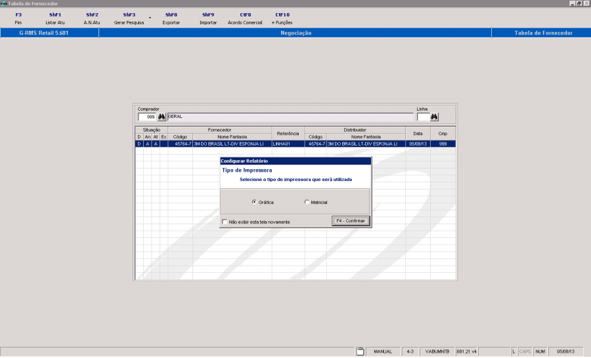Click the Comprador code field with 999
This screenshot has width=591, height=358.
point(147,117)
